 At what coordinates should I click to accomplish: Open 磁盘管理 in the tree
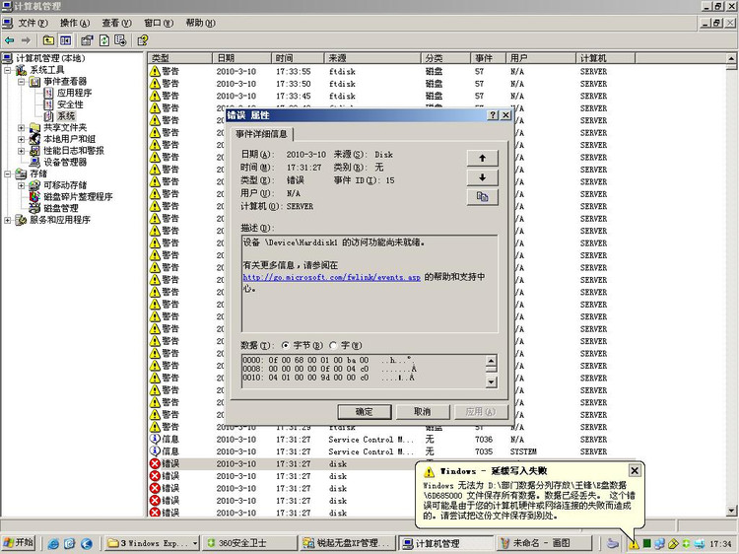61,208
